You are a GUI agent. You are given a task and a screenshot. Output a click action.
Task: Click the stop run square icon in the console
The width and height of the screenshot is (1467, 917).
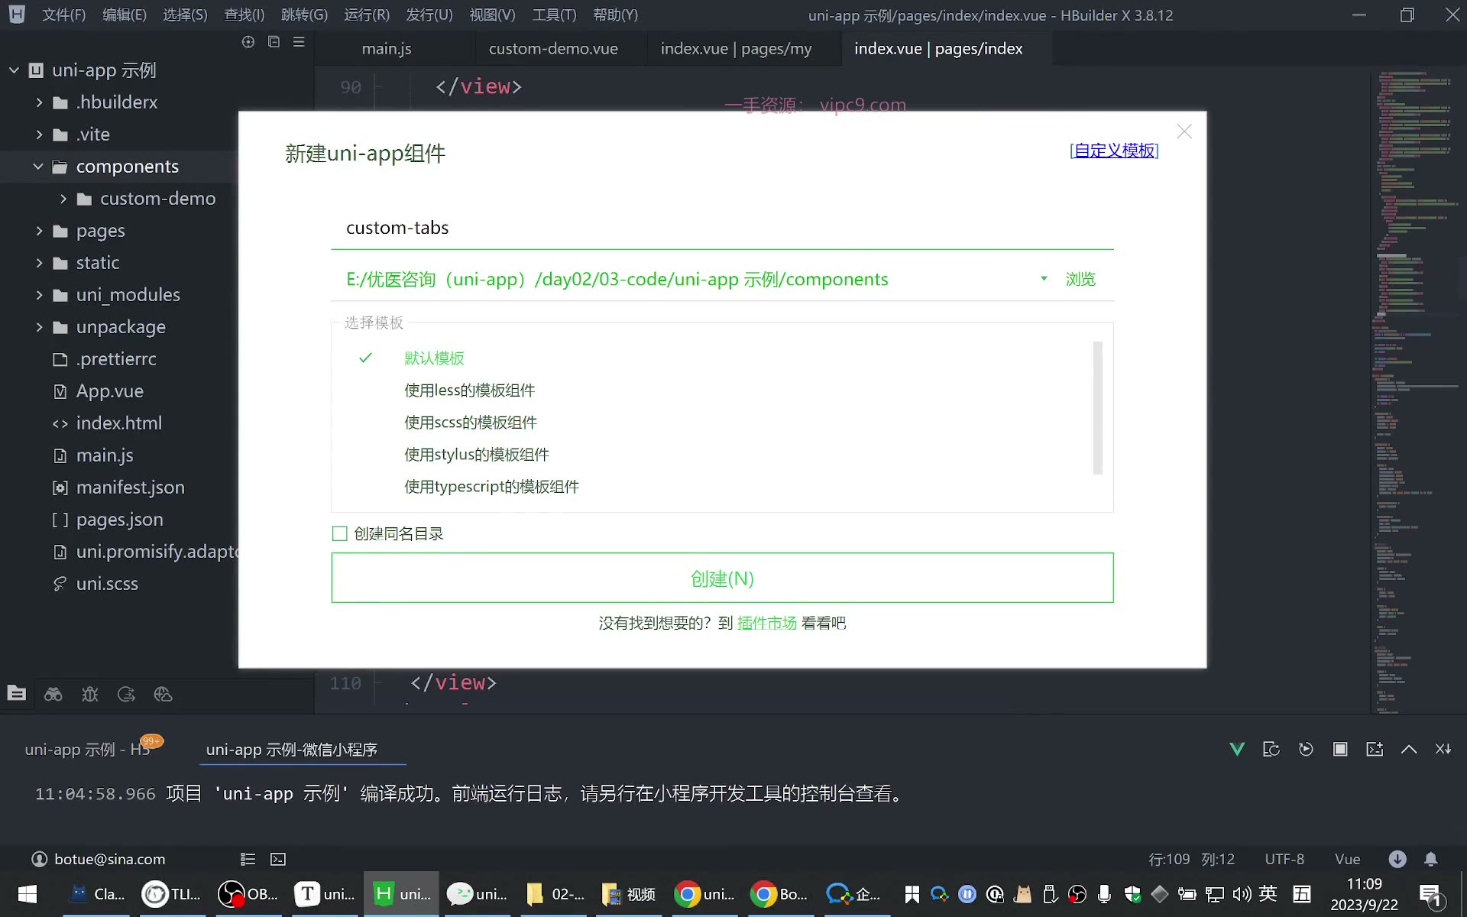pyautogui.click(x=1340, y=750)
